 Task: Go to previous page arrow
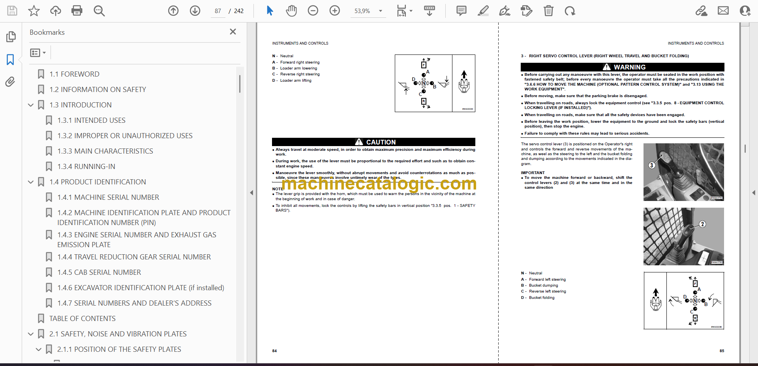(173, 11)
